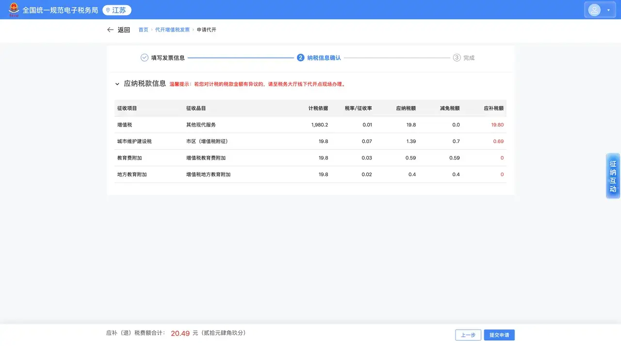
Task: Select the 城市维护建设税 row cell
Action: click(x=134, y=142)
